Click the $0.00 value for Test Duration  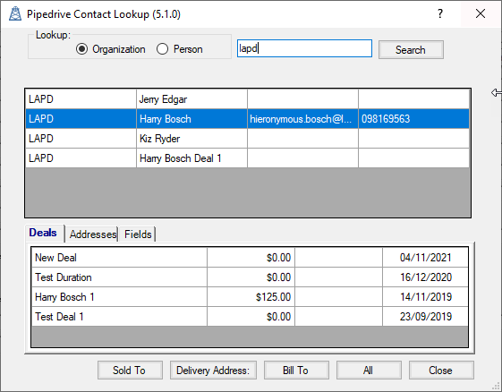pos(251,277)
